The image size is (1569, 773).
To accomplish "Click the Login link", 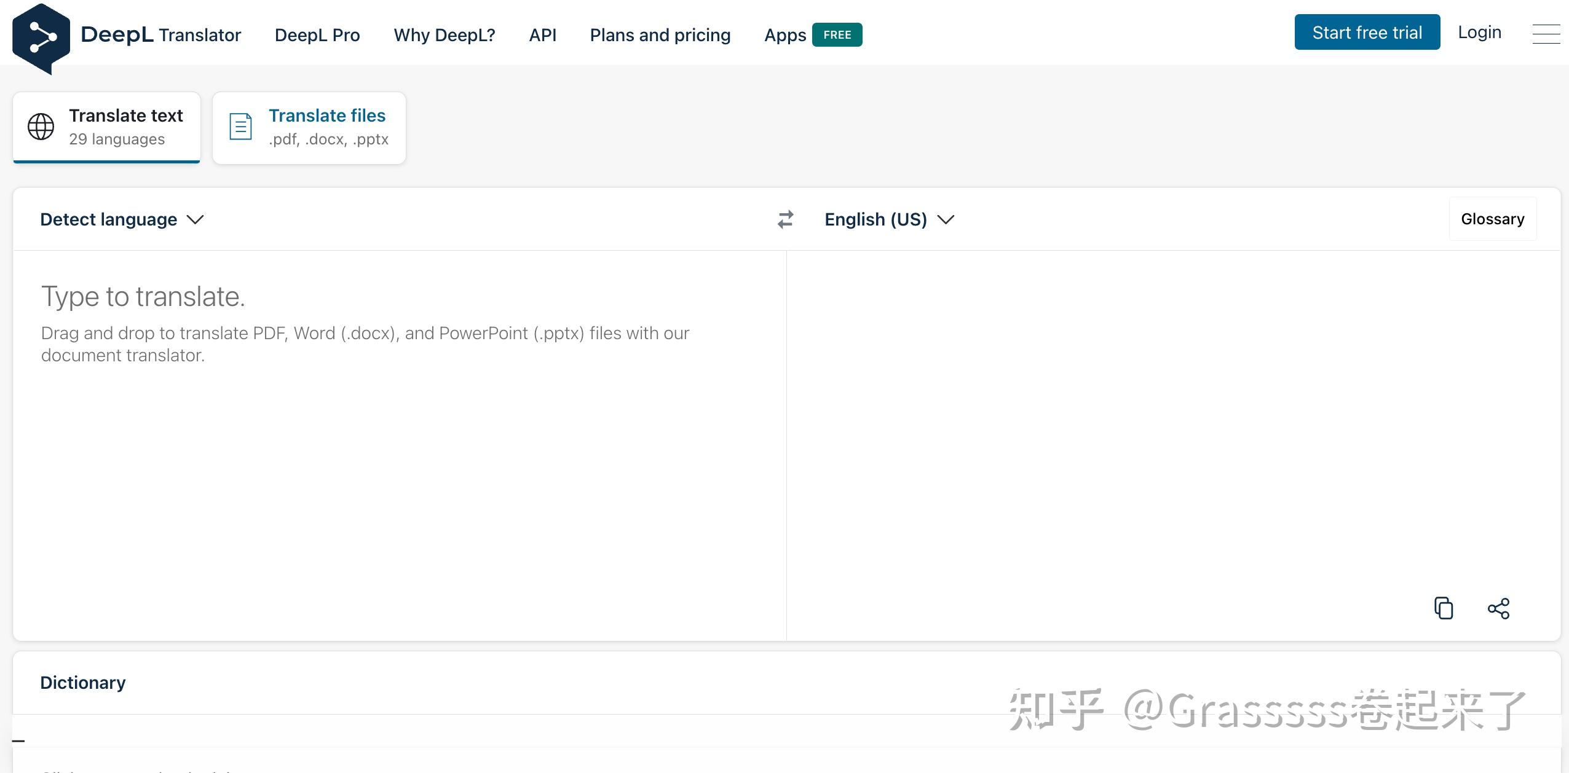I will tap(1479, 33).
